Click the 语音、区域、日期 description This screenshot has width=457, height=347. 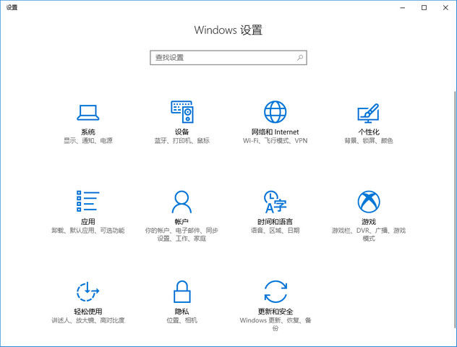coord(275,231)
